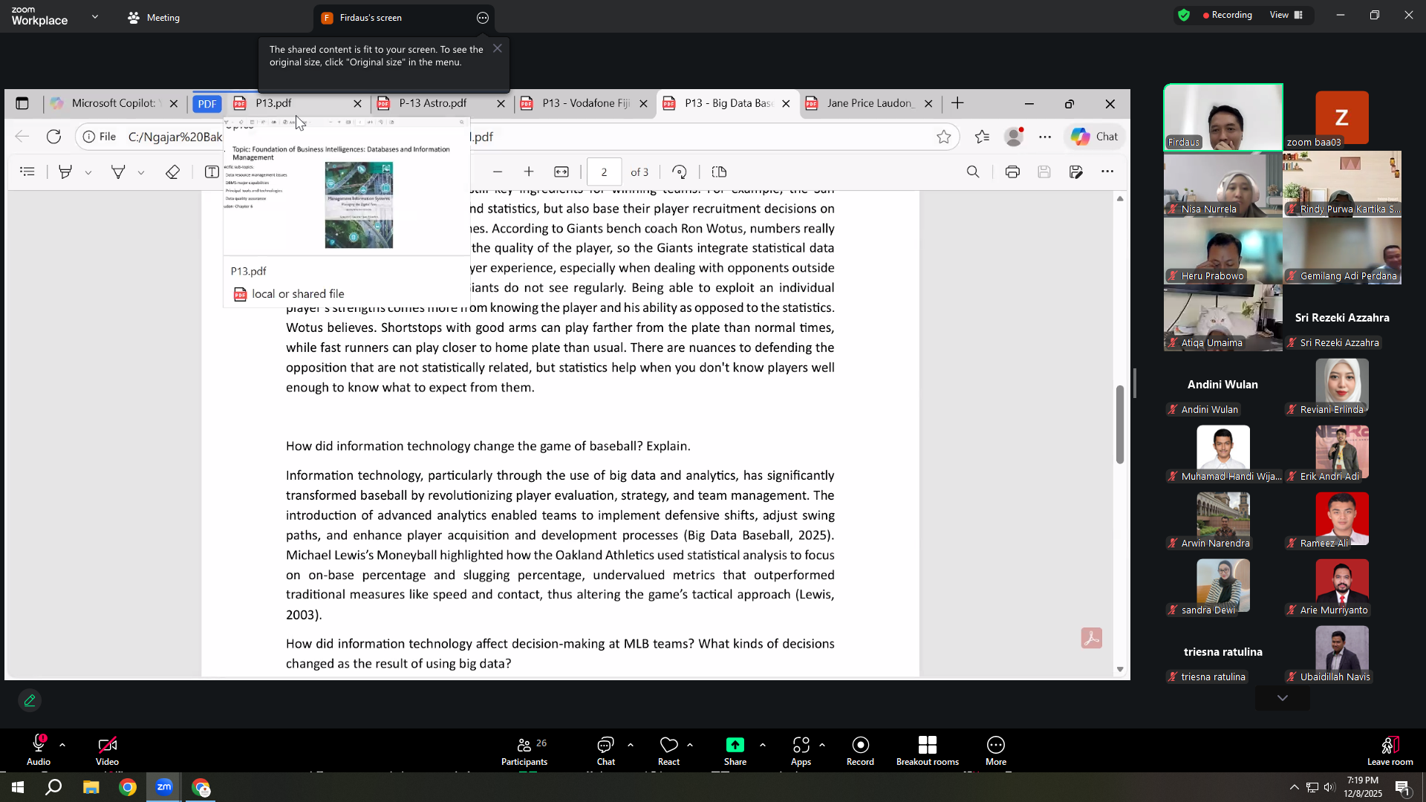Click the Leave room button
This screenshot has height=802, width=1426.
(x=1390, y=750)
